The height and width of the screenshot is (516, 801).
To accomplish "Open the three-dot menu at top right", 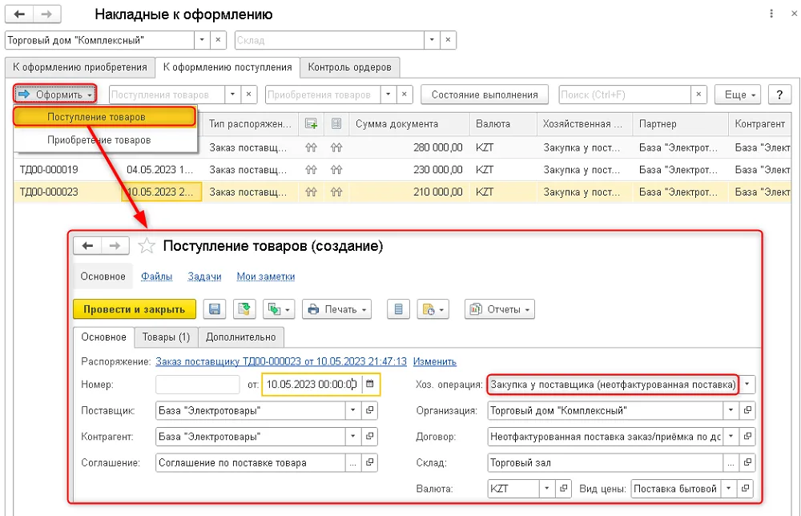I will coord(771,14).
